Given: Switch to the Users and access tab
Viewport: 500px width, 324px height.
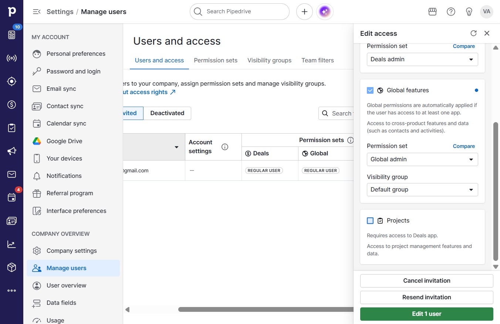Looking at the screenshot, I should click(159, 61).
